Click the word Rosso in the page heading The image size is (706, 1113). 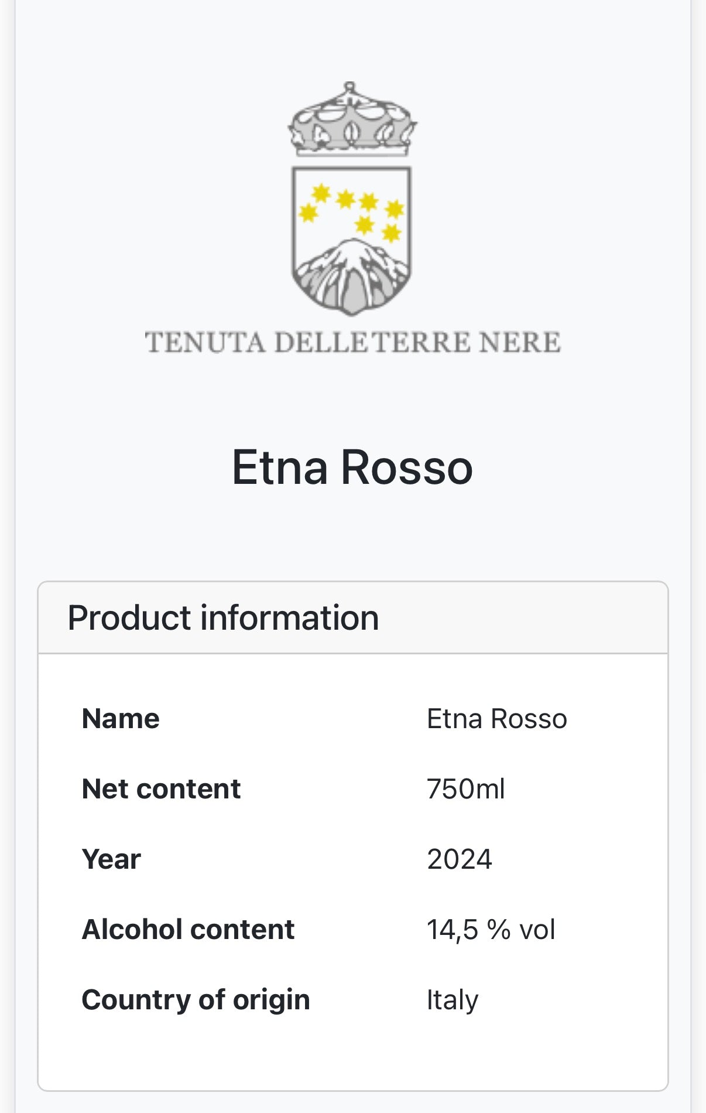[406, 467]
